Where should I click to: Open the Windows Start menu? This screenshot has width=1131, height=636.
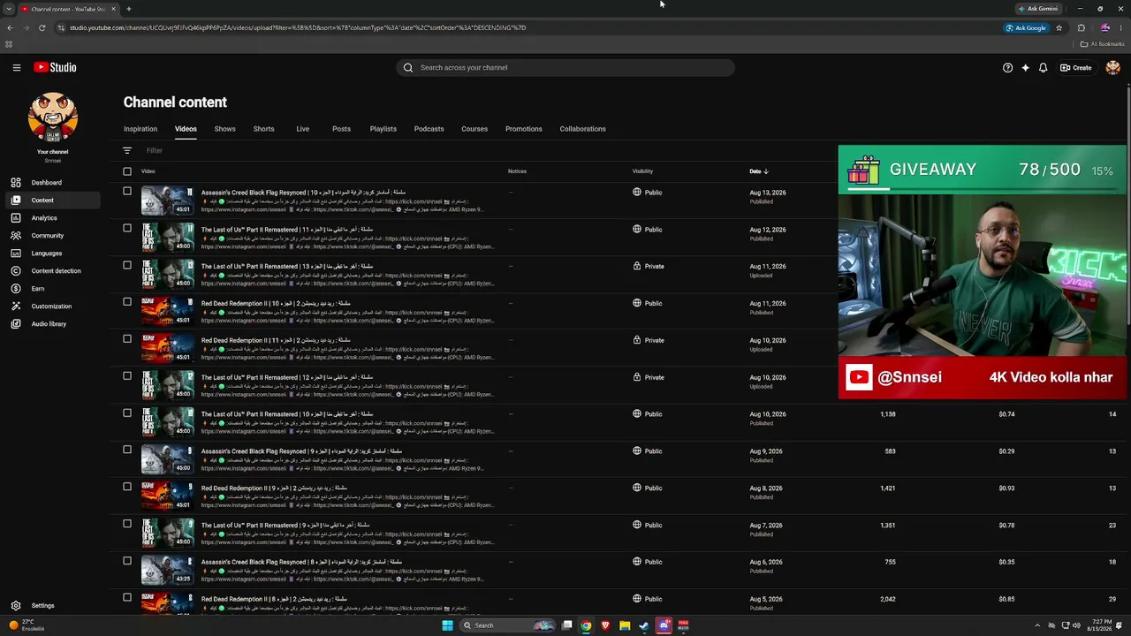click(x=447, y=625)
